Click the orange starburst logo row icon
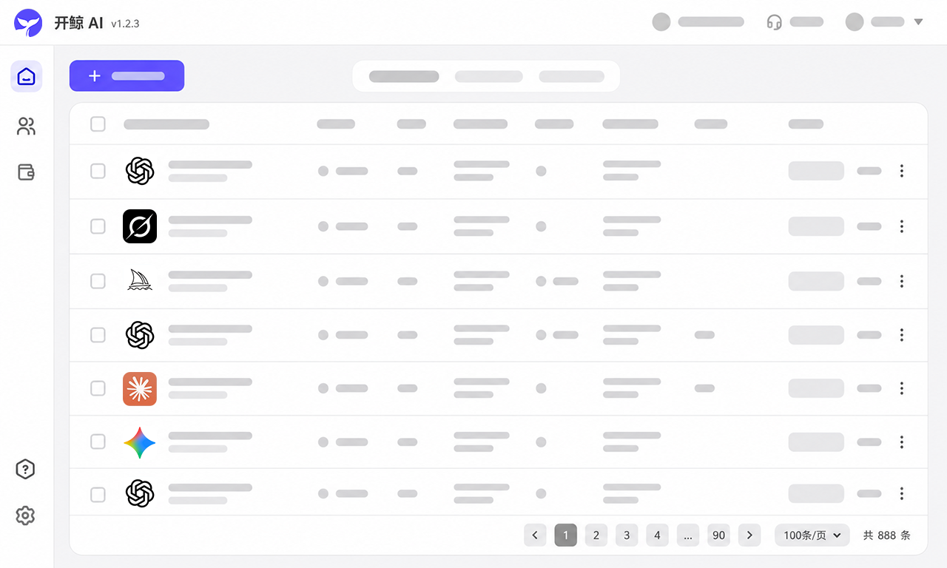 click(x=140, y=388)
